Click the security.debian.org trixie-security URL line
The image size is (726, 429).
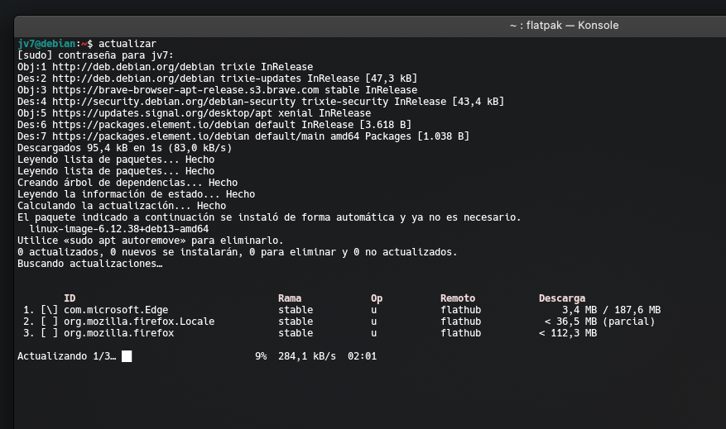(x=261, y=102)
